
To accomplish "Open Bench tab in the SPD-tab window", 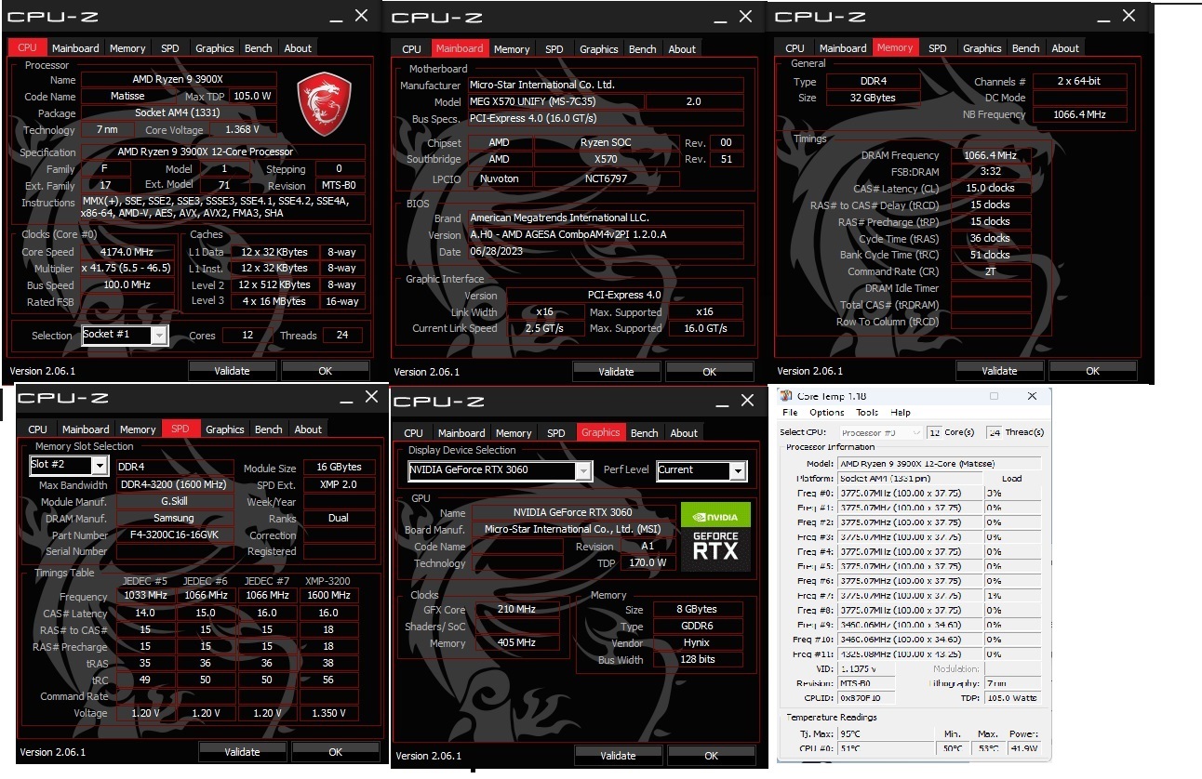I will tap(269, 429).
